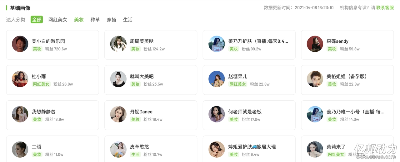Open 周周美美哒 profile avatar
The height and width of the screenshot is (162, 400).
click(118, 44)
